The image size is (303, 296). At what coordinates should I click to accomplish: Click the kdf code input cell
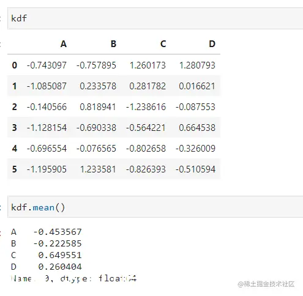point(155,18)
